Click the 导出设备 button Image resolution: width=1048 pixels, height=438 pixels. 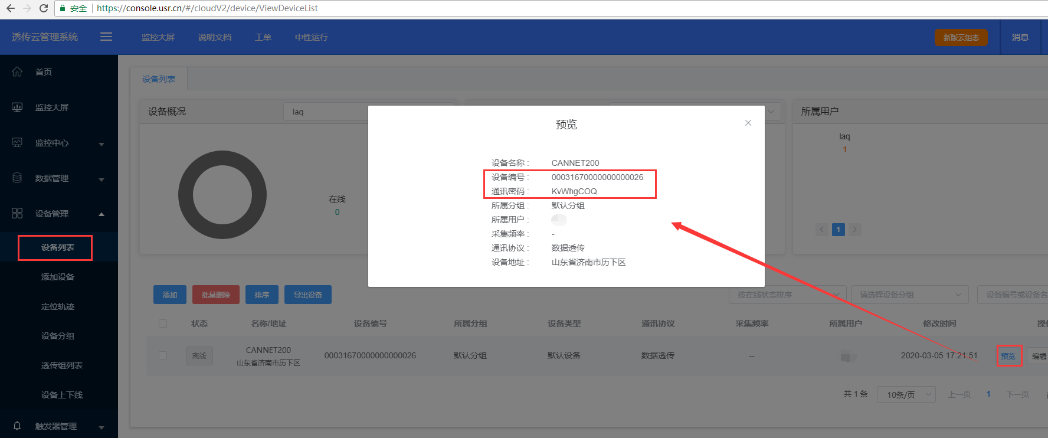[x=307, y=295]
